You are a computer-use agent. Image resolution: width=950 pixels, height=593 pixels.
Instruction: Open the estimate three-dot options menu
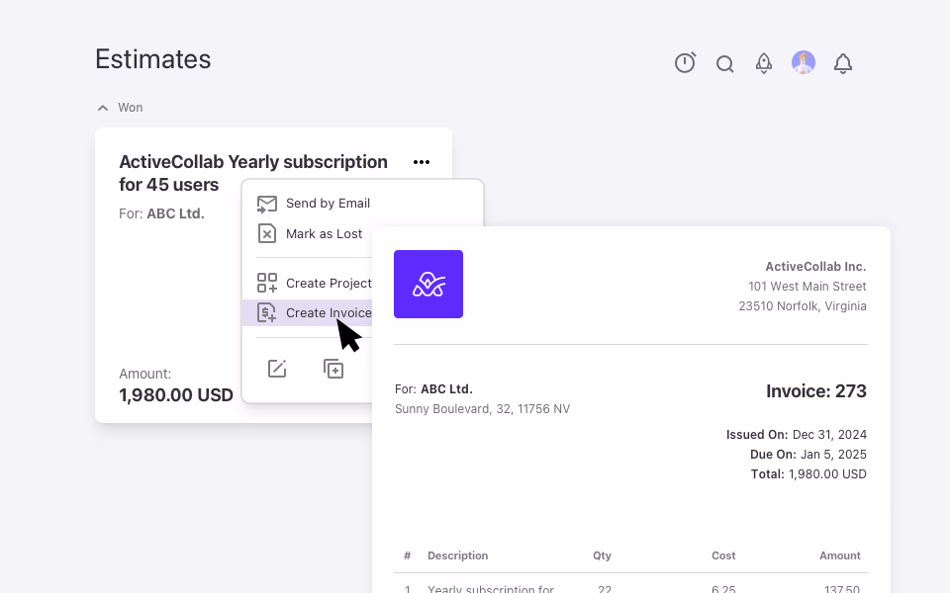(422, 162)
